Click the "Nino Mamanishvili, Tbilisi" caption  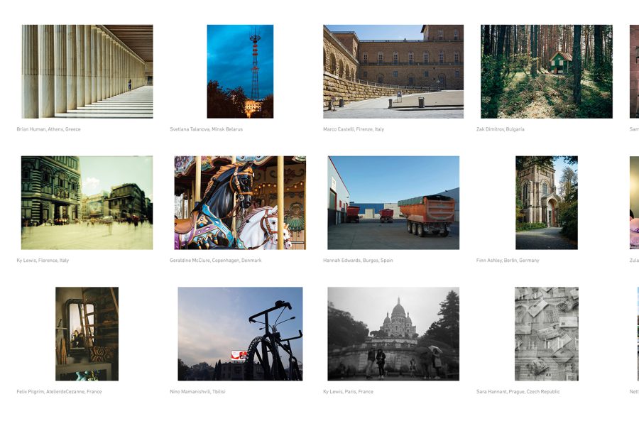coord(197,392)
